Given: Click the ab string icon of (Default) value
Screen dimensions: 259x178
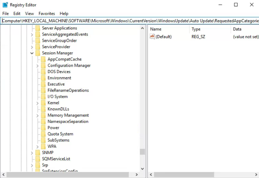Looking at the screenshot, I should 152,36.
